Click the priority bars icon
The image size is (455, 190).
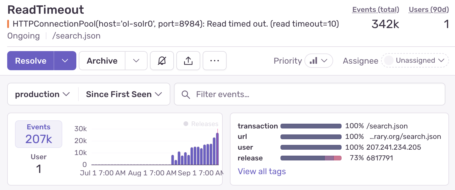tap(313, 61)
